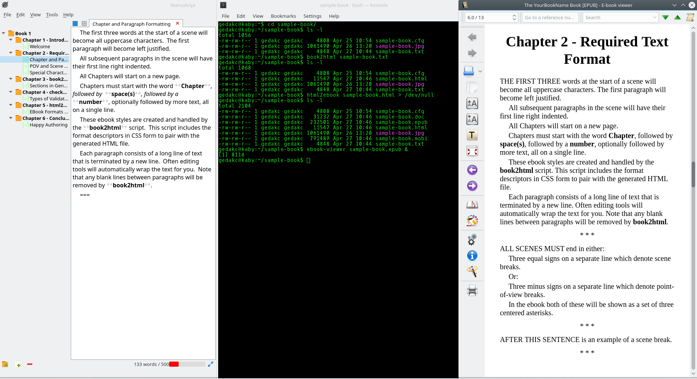The image size is (697, 379).
Task: Select the Chapter and Paragraph Formatting tab
Action: point(131,24)
